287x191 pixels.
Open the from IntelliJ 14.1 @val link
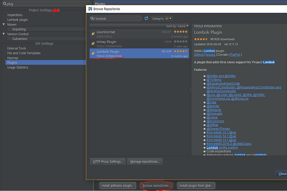[x=221, y=133]
